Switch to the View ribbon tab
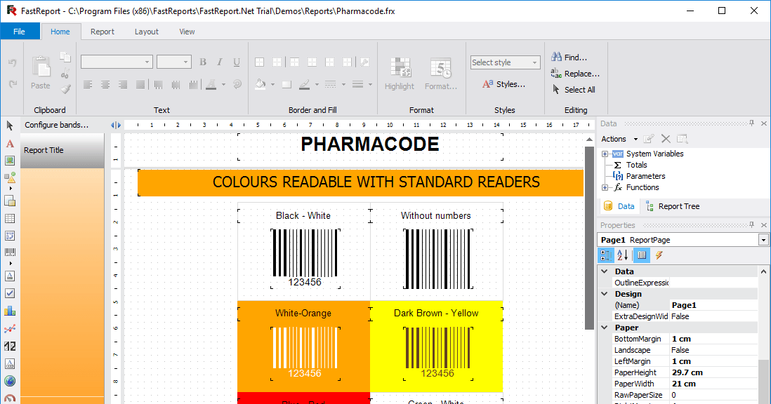771x404 pixels. [x=187, y=32]
